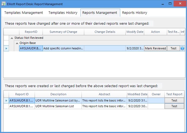Select the row arrow for UDR Multiline Salesman List by...
The image size is (187, 133).
pyautogui.click(x=6, y=100)
